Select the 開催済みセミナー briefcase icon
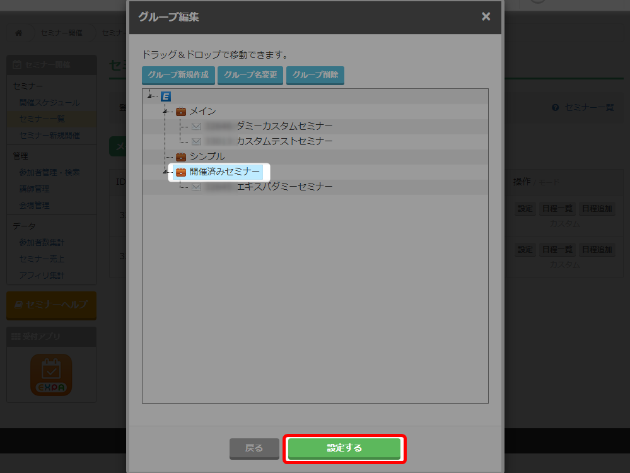This screenshot has height=473, width=630. click(x=181, y=172)
